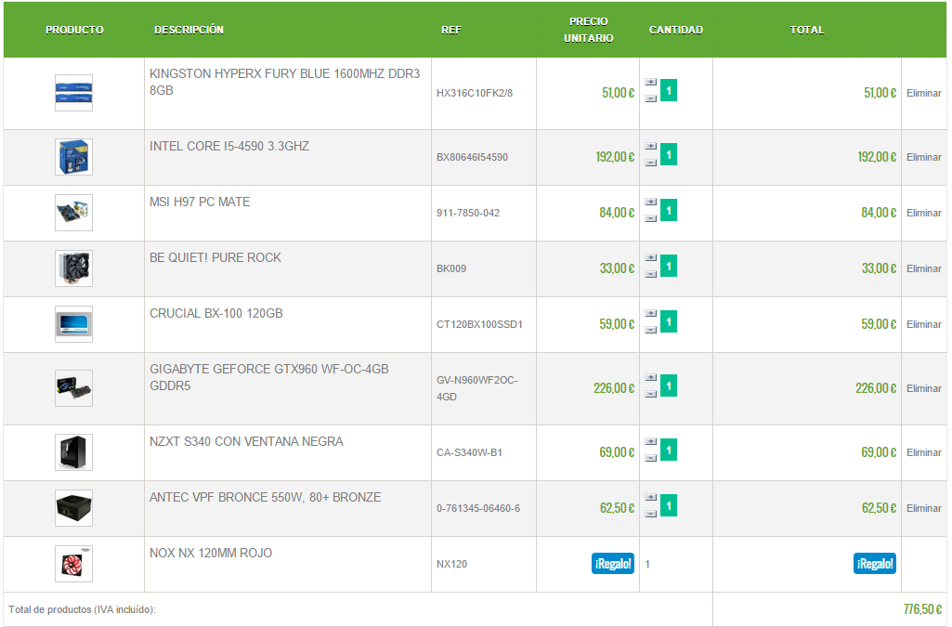Click the Intel Core i5 quantity value box
The width and height of the screenshot is (952, 627).
669,155
